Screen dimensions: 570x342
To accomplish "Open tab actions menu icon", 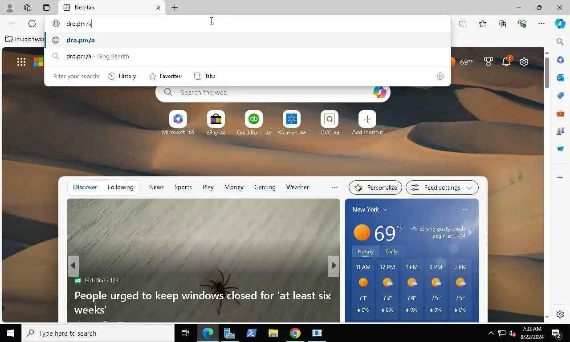I will click(46, 8).
